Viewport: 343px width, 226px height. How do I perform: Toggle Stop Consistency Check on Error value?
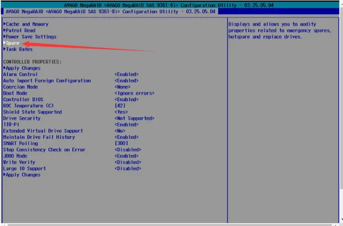128,150
